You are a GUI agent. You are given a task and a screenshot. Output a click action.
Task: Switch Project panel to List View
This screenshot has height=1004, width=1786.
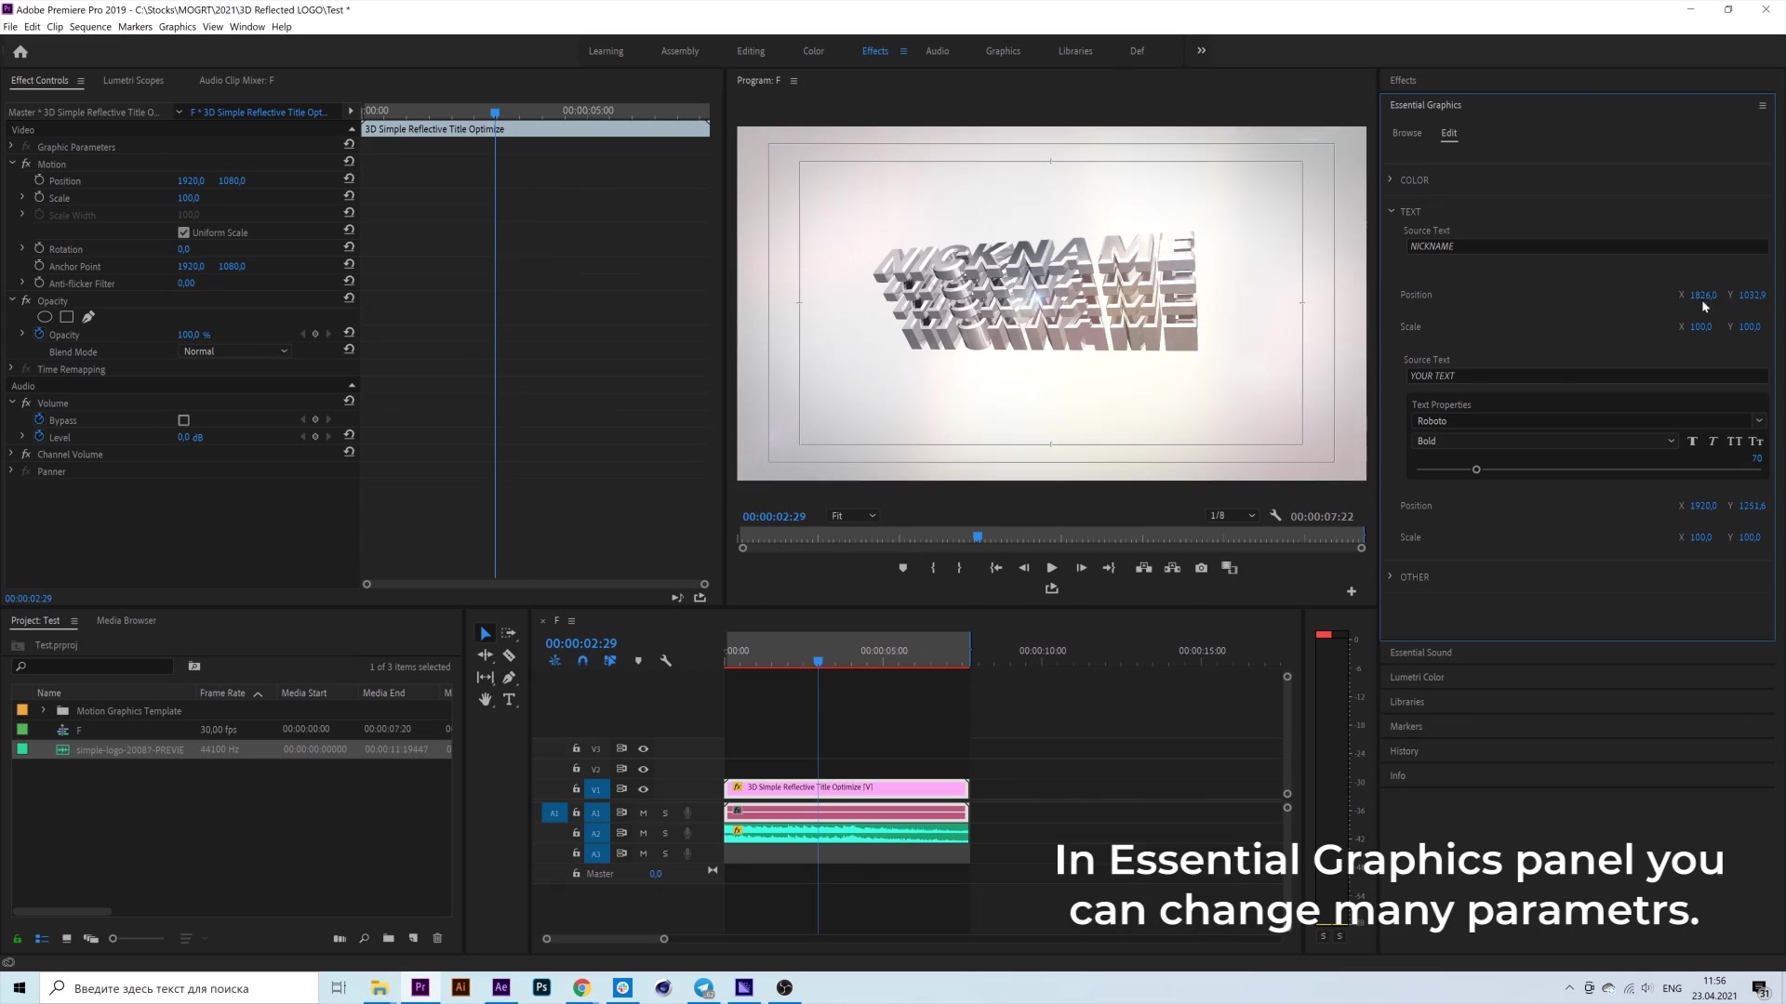coord(42,938)
